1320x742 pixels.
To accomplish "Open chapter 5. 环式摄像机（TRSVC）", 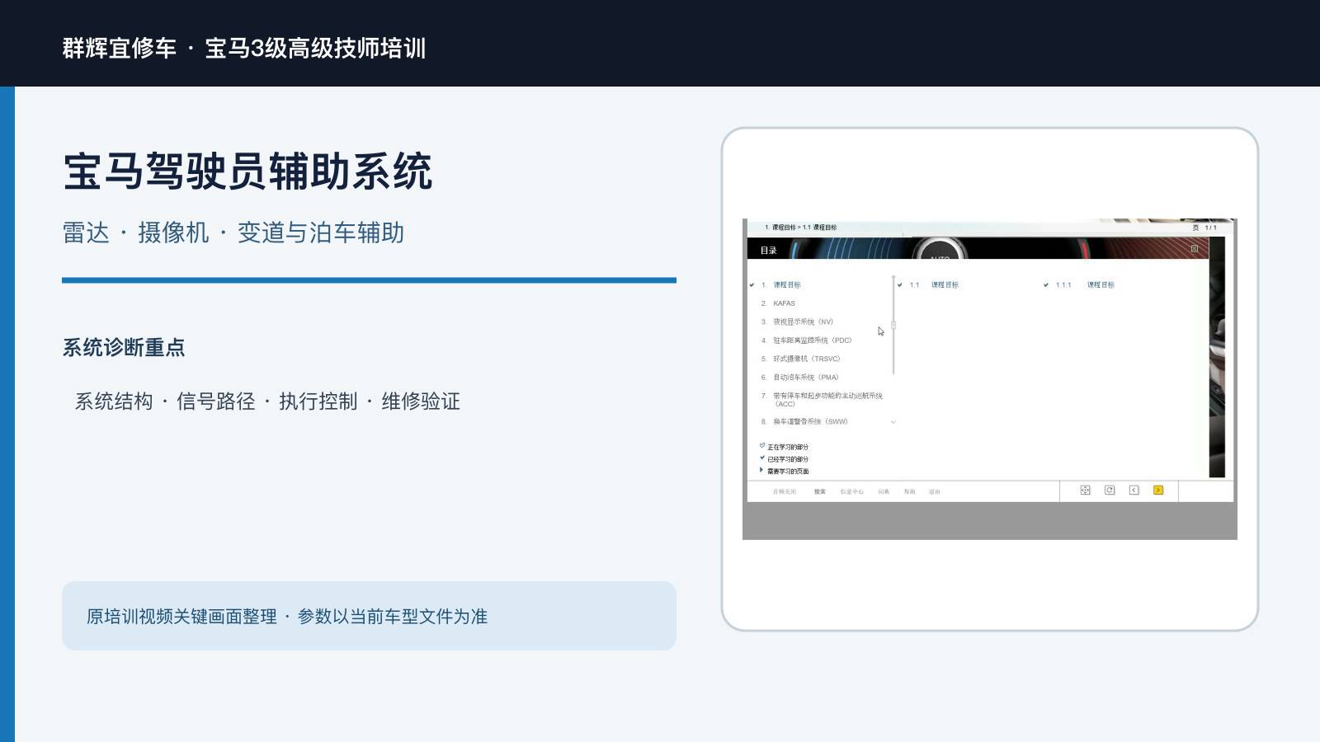I will (x=800, y=359).
